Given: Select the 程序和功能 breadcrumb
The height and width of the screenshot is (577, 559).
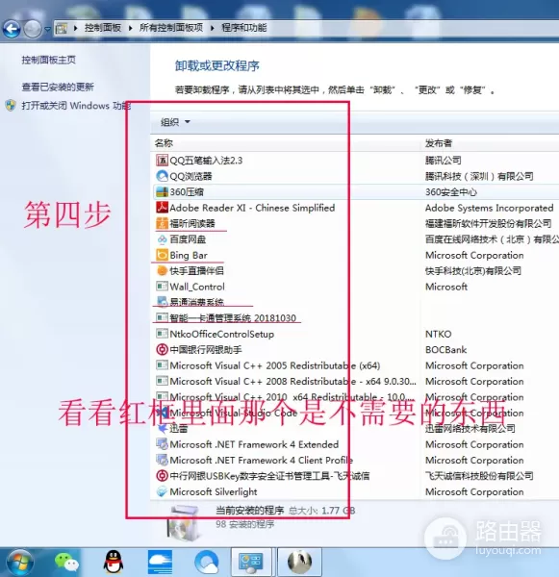Looking at the screenshot, I should 244,28.
